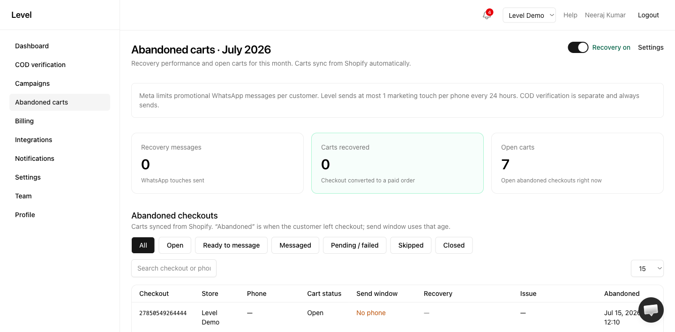Click the Logout link

click(x=648, y=15)
